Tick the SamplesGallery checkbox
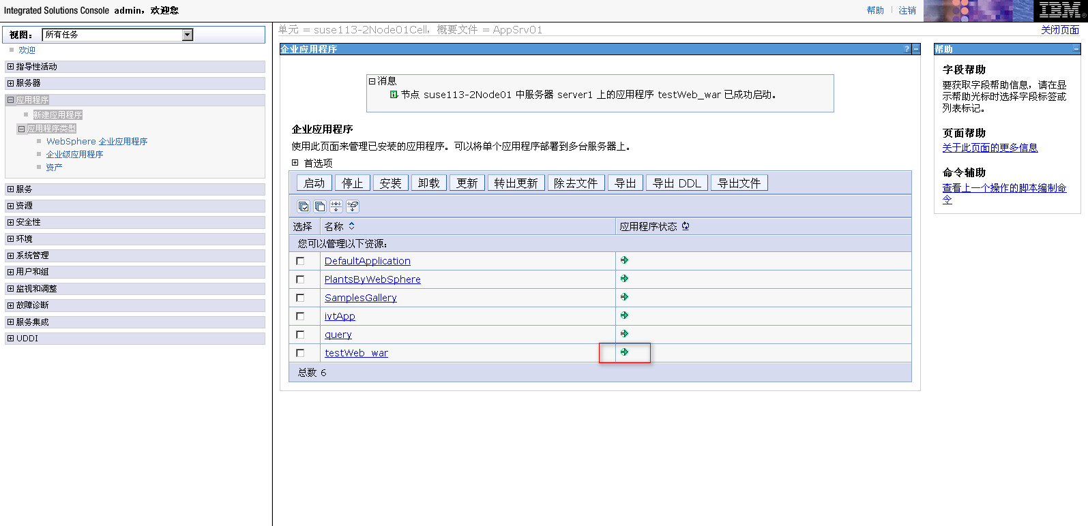Screen dimensions: 1088x526 pos(300,298)
